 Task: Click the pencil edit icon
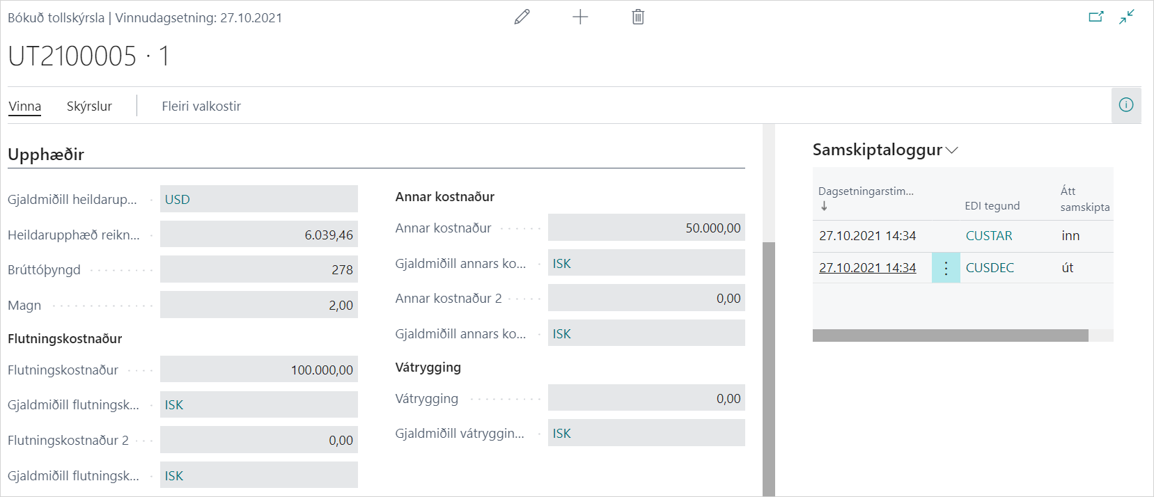[x=522, y=17]
